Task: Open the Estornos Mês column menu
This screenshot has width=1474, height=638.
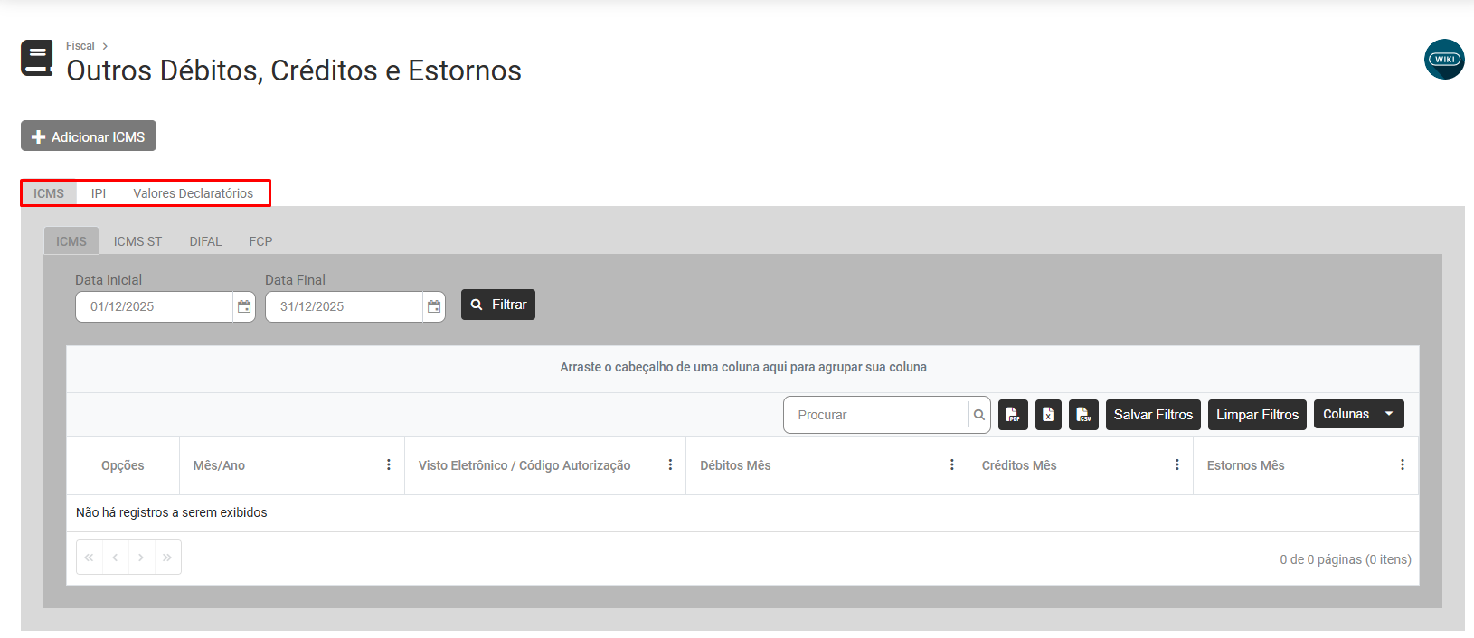Action: [x=1403, y=465]
